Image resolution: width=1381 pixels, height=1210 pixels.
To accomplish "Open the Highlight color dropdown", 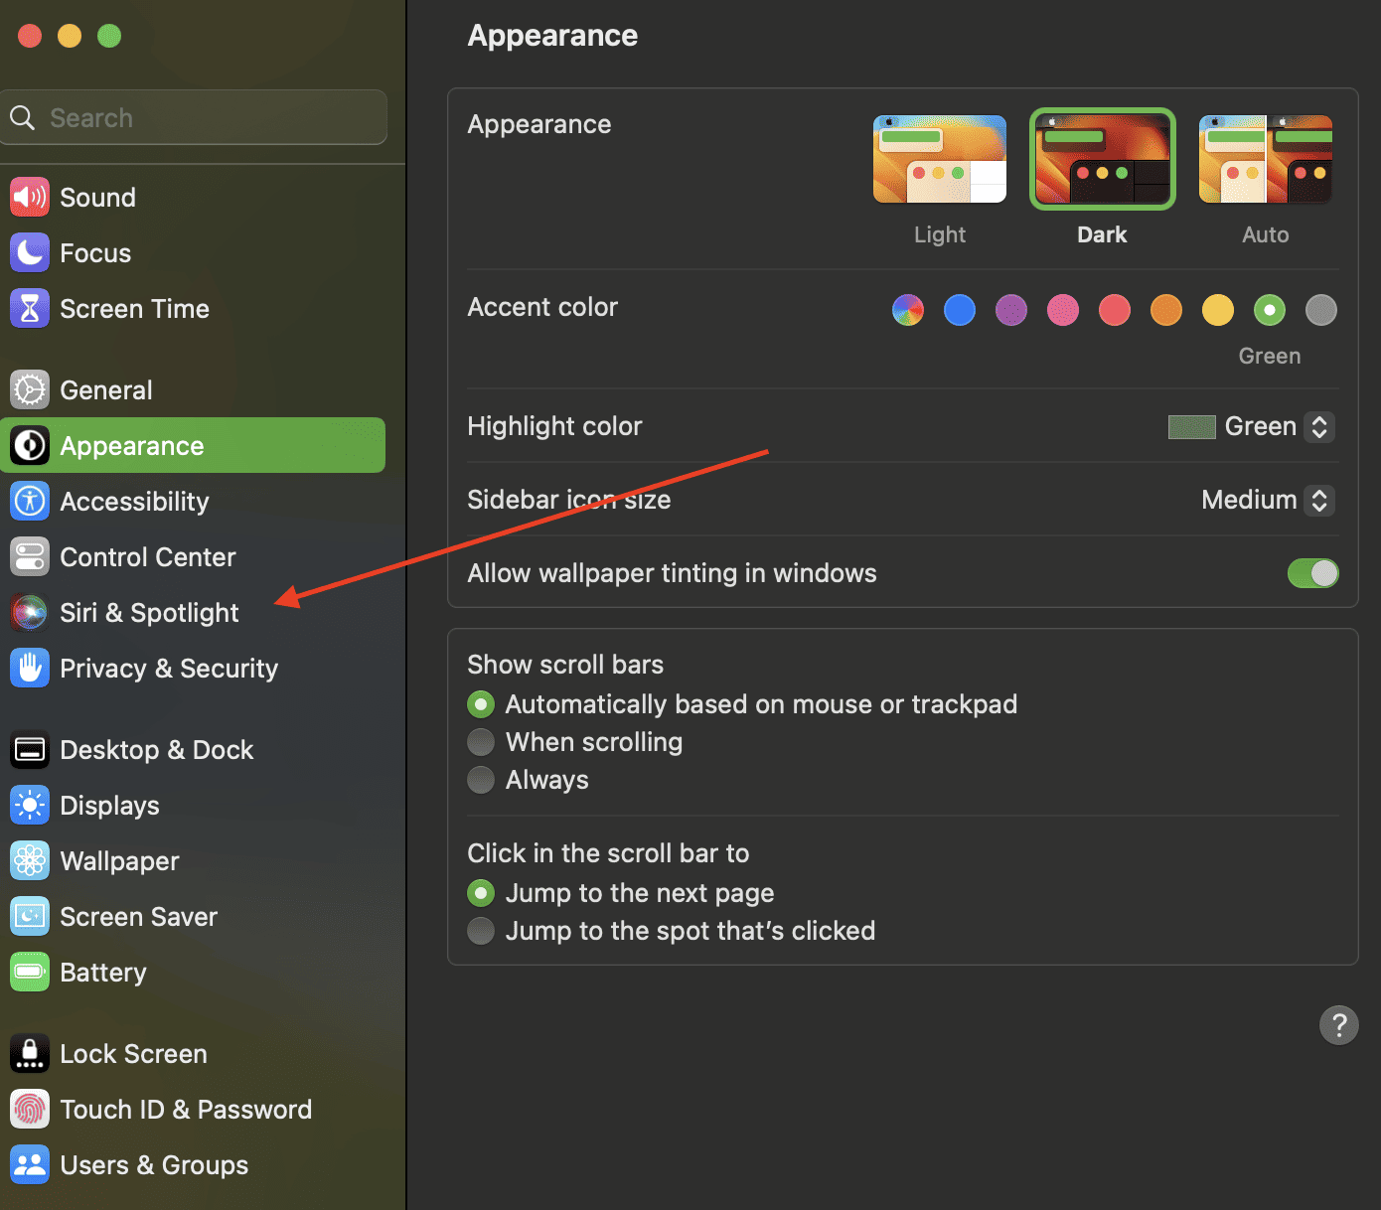I will pos(1318,426).
